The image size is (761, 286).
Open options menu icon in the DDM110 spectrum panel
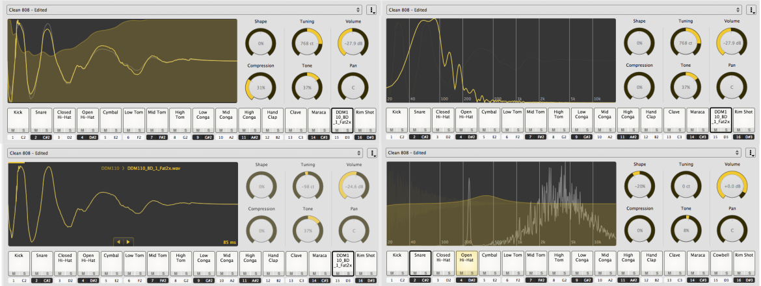click(751, 10)
